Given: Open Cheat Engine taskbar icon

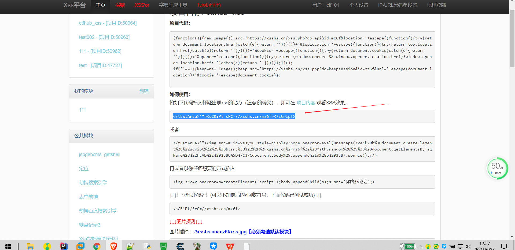Looking at the screenshot, I should 180,246.
